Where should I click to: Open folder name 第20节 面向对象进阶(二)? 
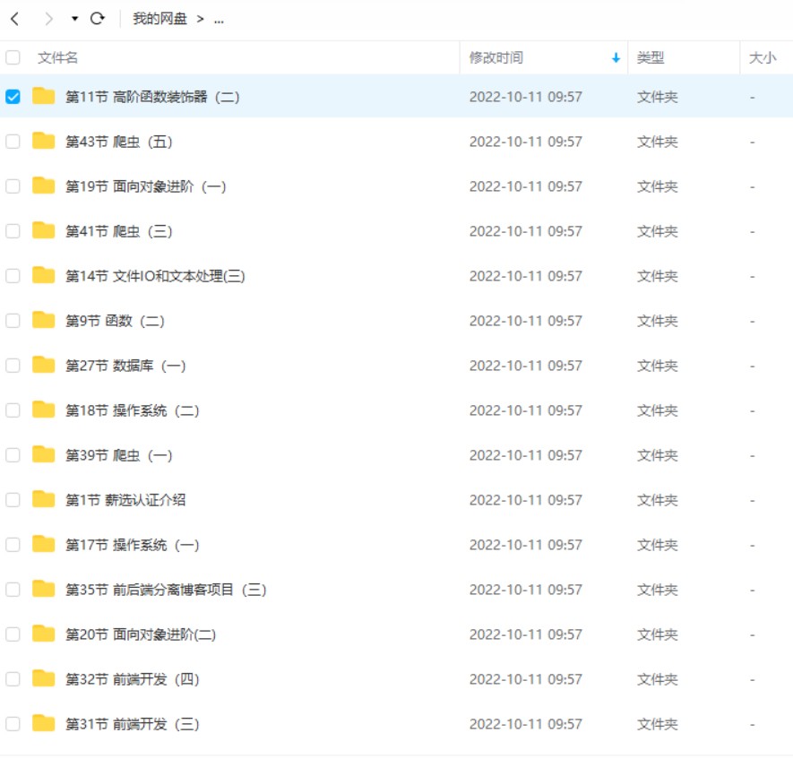tap(141, 634)
